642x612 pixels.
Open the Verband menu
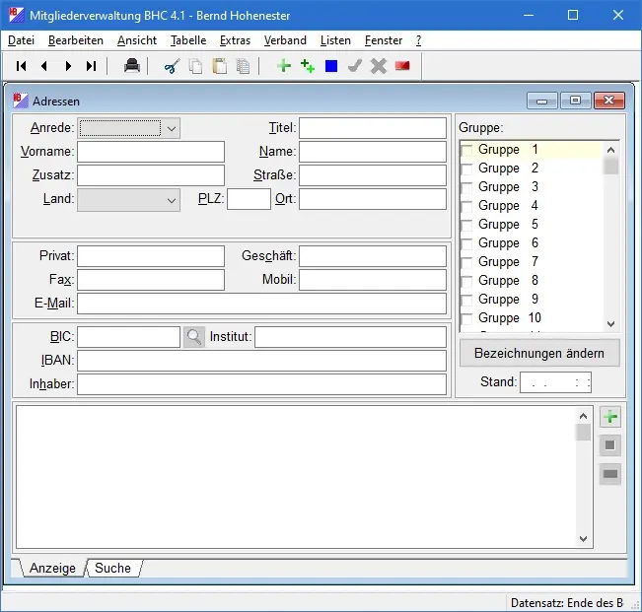tap(285, 40)
